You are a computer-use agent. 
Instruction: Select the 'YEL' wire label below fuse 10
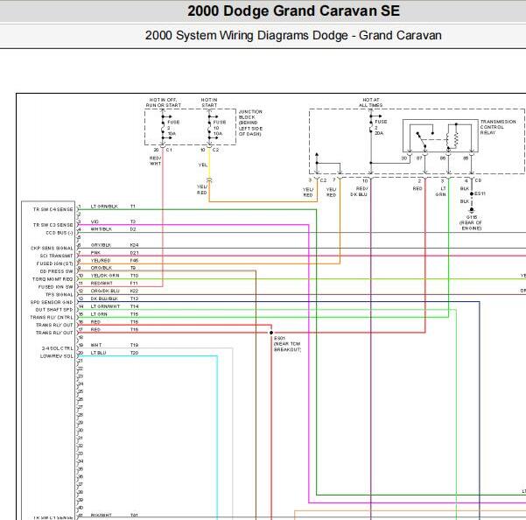(x=203, y=165)
